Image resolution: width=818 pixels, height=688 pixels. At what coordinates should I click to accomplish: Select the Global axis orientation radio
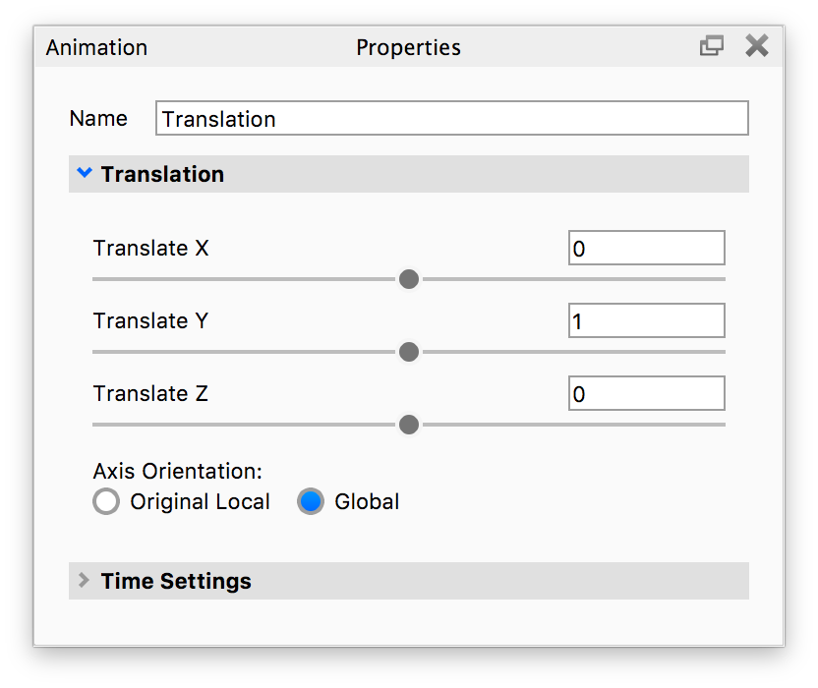coord(311,501)
